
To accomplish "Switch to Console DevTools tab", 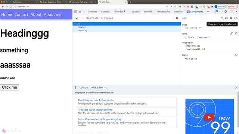I will pyautogui.click(x=105, y=12).
